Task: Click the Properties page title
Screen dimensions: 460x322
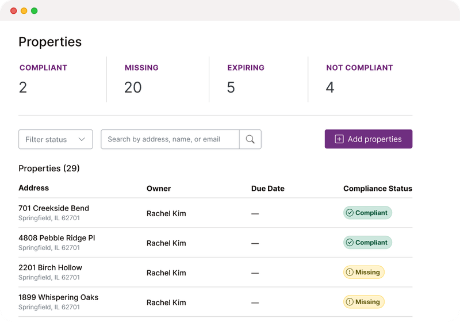Action: click(x=50, y=41)
